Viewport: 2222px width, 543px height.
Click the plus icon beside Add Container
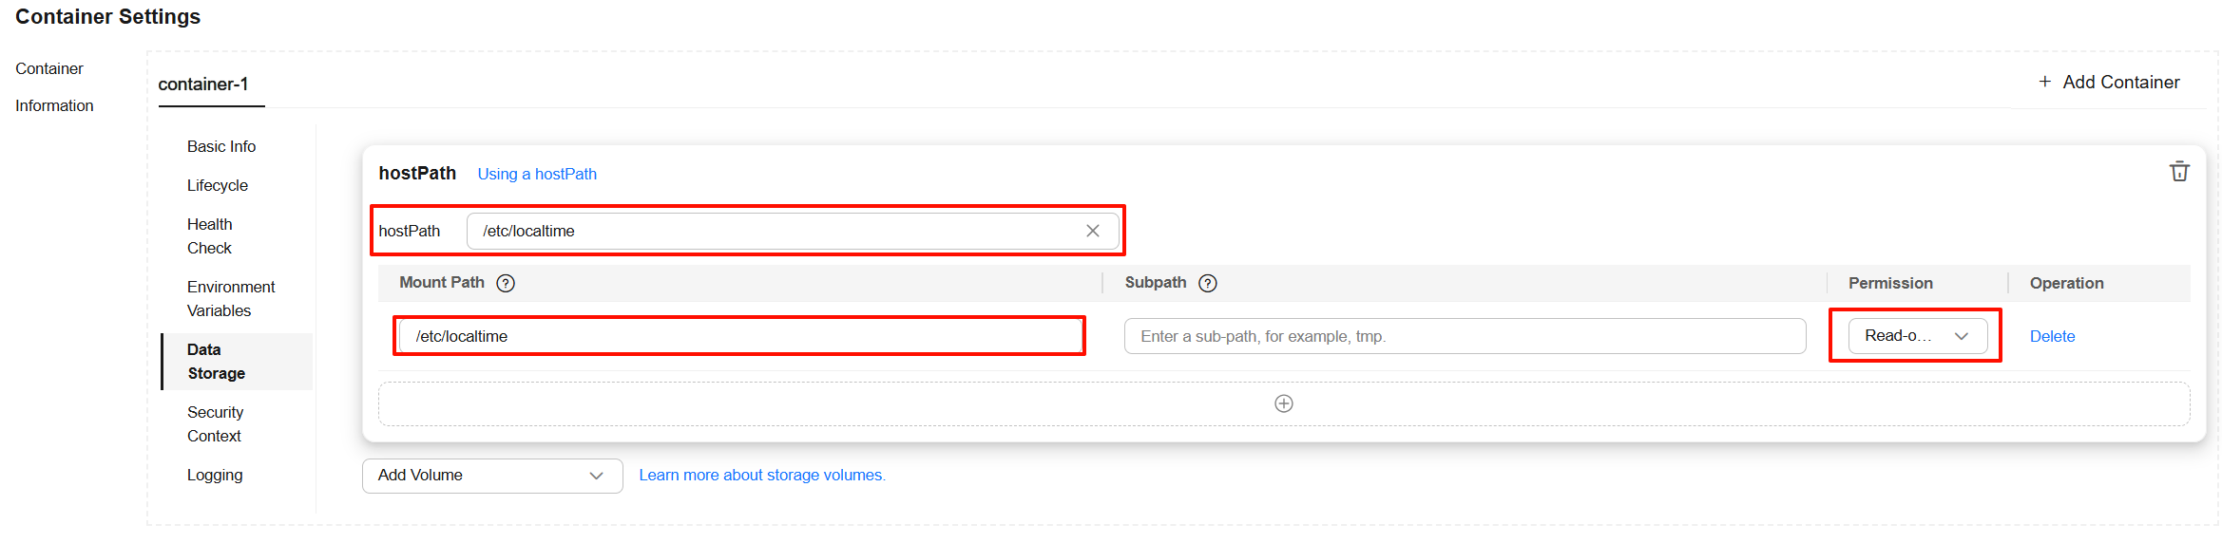2044,82
